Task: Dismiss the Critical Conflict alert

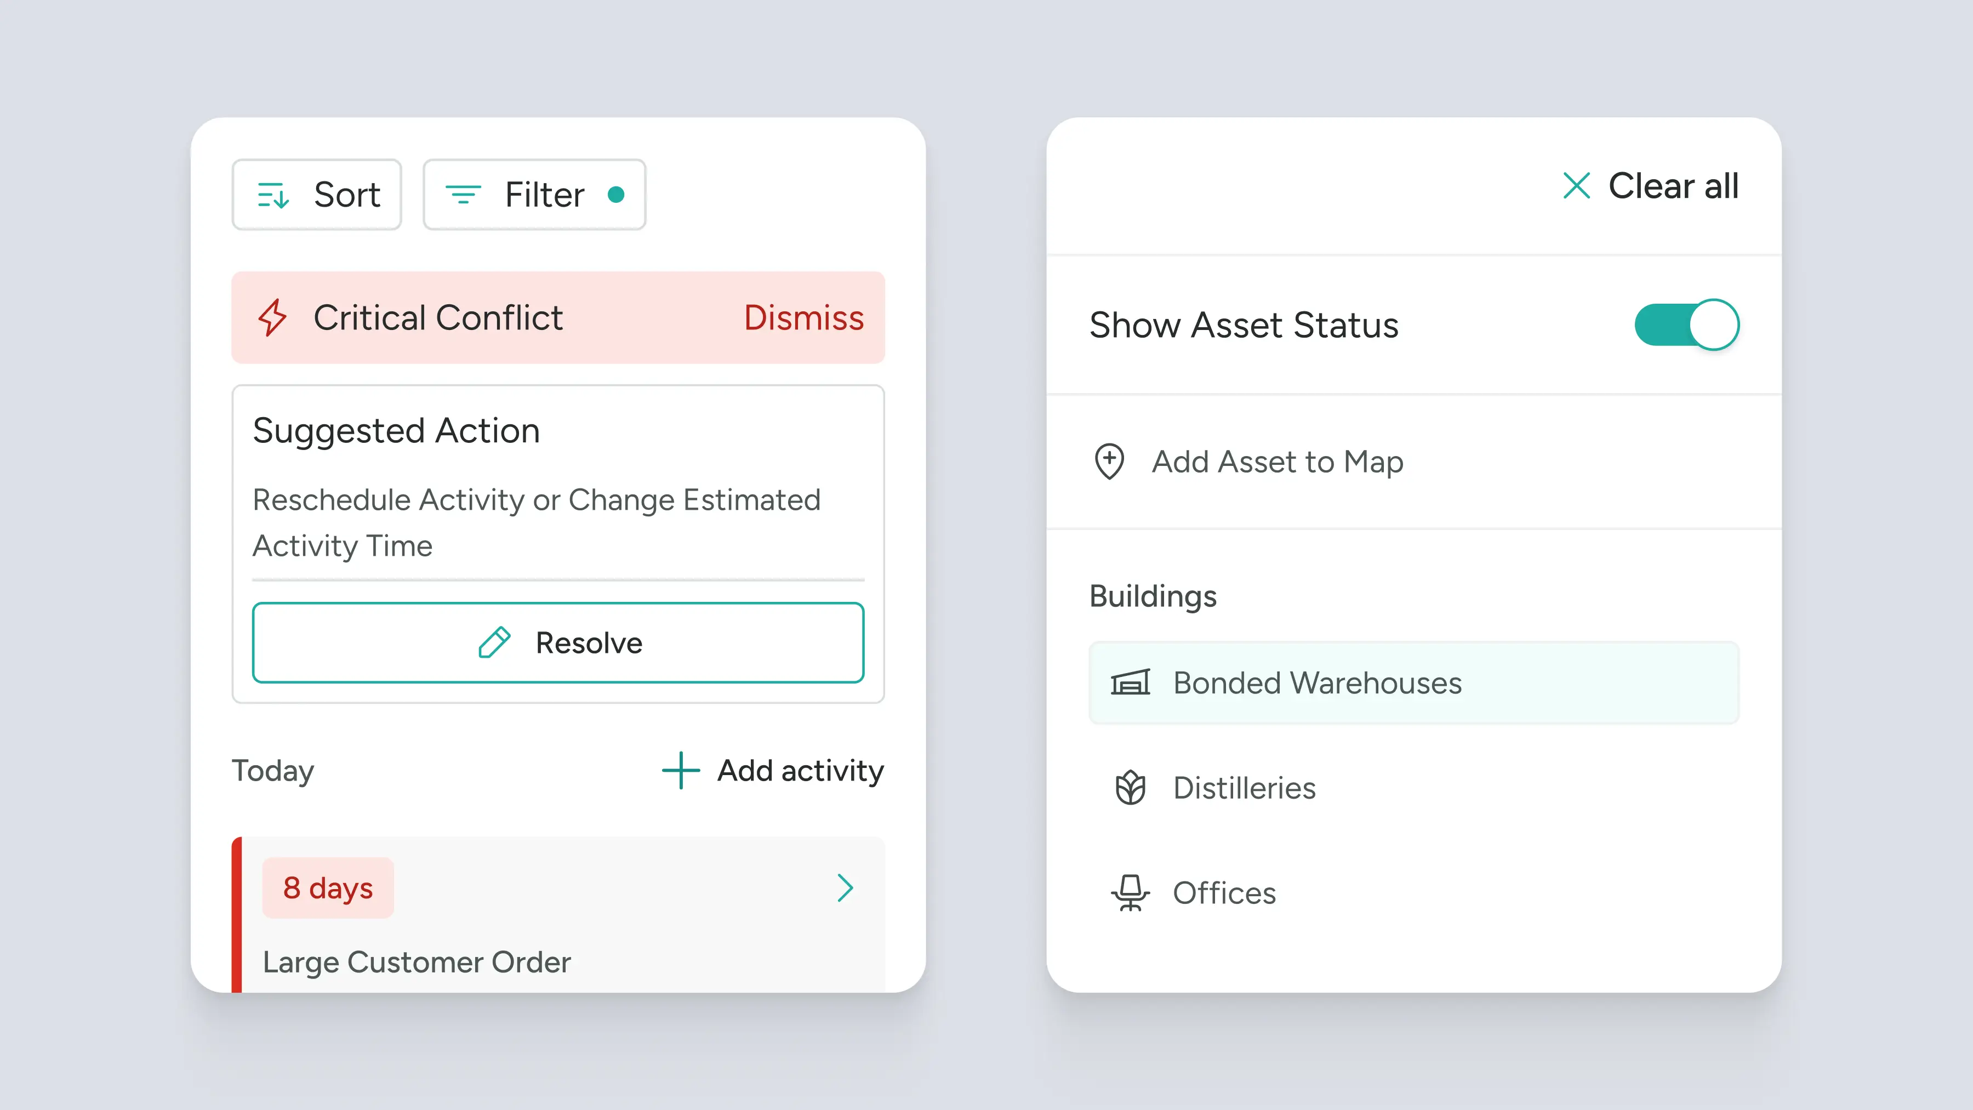Action: [x=803, y=318]
